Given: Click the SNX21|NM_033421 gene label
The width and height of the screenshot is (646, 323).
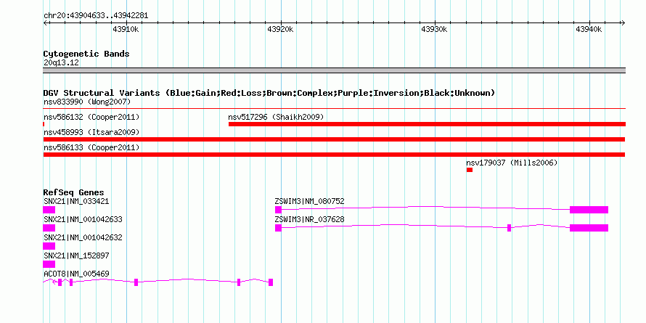Looking at the screenshot, I should (x=76, y=202).
